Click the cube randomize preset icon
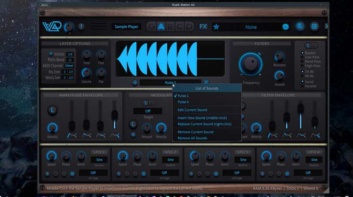This screenshot has width=353, height=197. [285, 27]
